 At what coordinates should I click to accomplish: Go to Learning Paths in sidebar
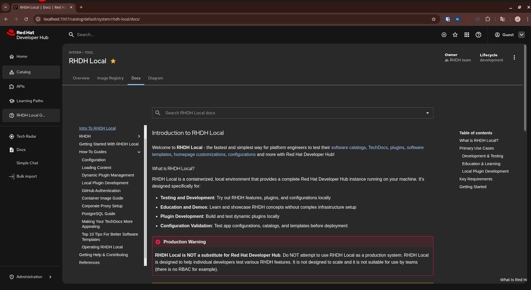(30, 101)
